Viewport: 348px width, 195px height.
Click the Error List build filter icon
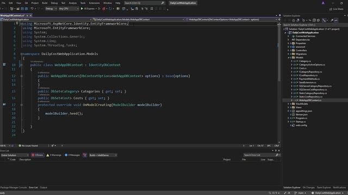tap(85, 155)
